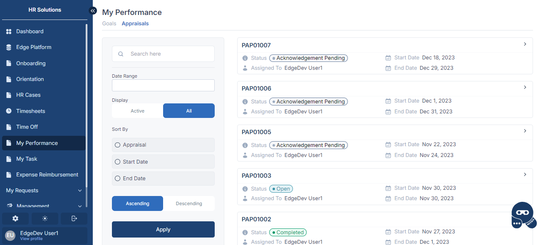
Task: Toggle theme with the sun icon
Action: [45, 218]
